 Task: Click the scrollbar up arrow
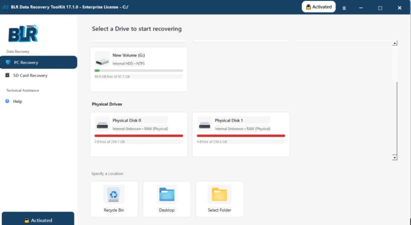pyautogui.click(x=395, y=43)
